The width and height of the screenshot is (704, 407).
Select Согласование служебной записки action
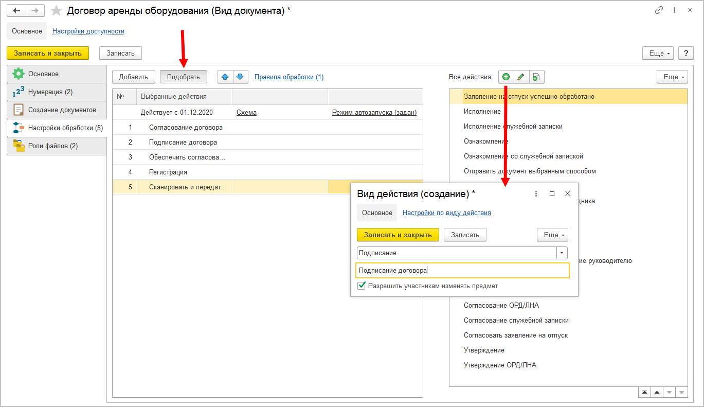point(568,321)
